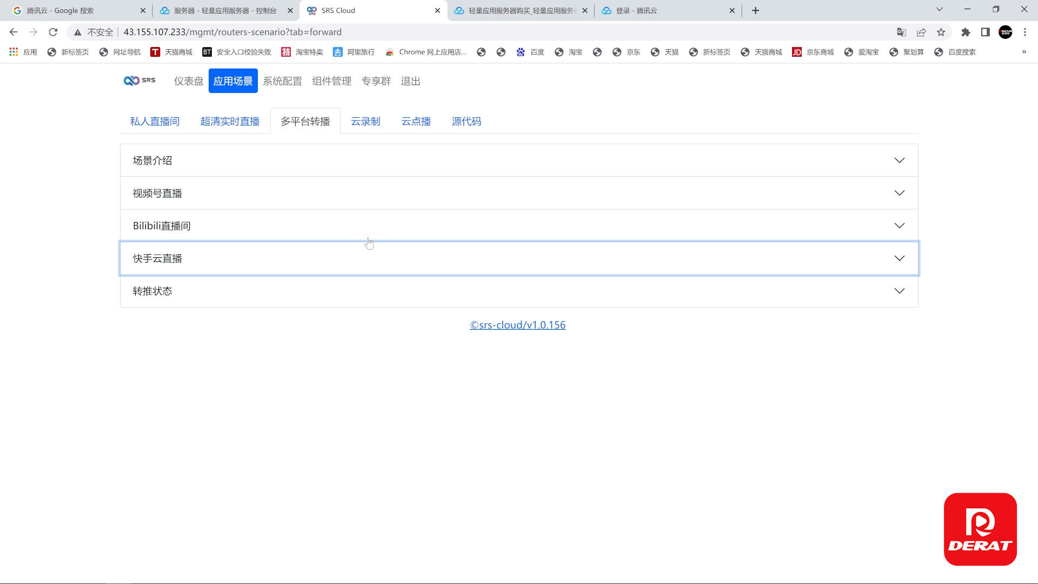Image resolution: width=1038 pixels, height=584 pixels.
Task: Click the Chrome customize sidebar icon
Action: pos(985,32)
